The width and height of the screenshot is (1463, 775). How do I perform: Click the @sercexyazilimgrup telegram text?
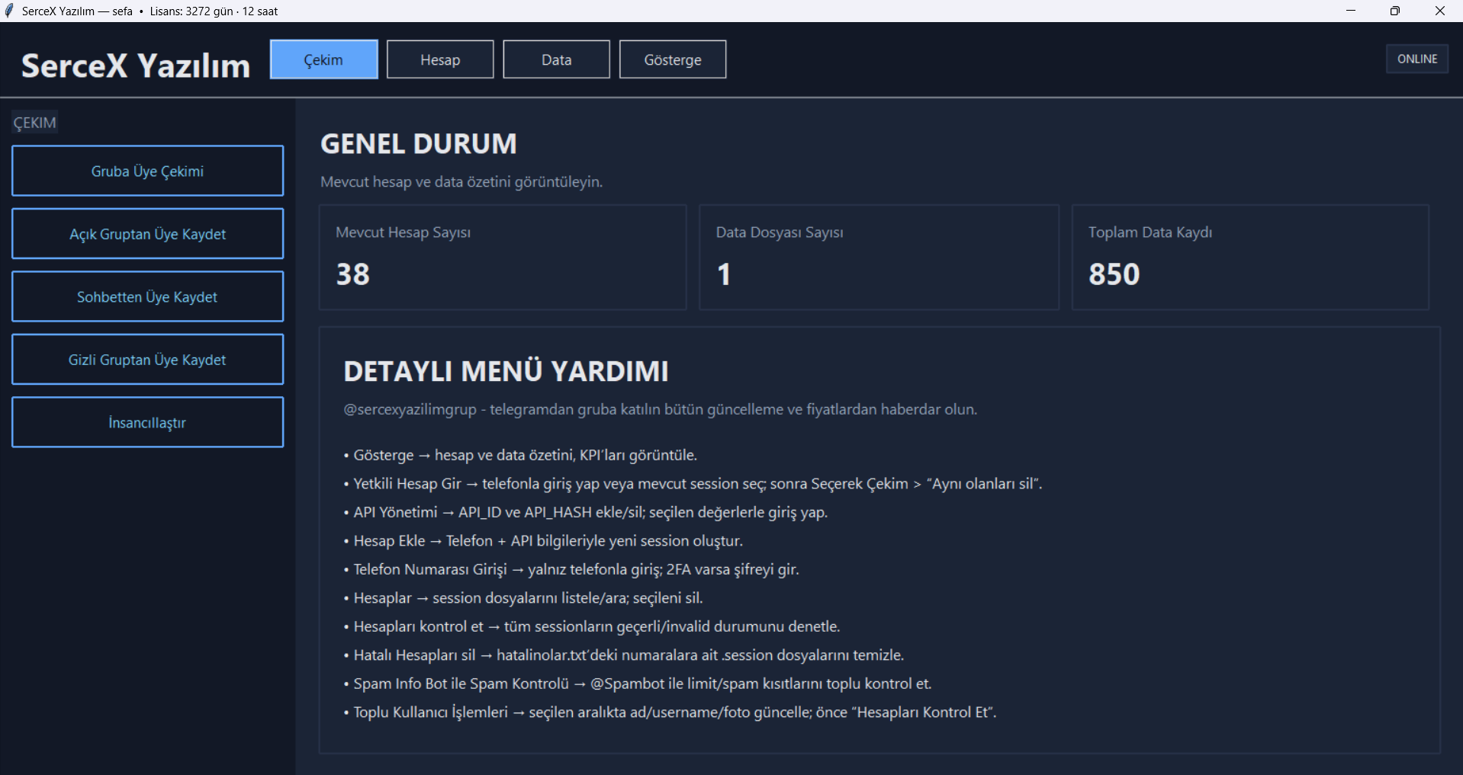(410, 409)
